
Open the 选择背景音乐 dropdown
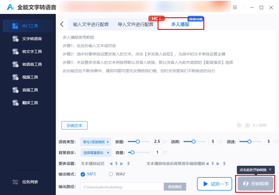coord(96,153)
